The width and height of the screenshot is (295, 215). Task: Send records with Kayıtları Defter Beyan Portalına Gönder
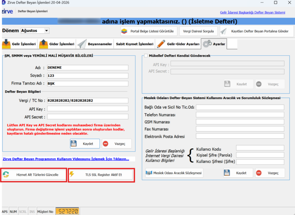pyautogui.click(x=257, y=31)
